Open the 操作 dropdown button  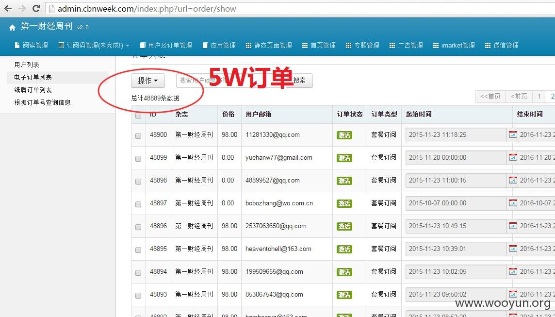[148, 81]
